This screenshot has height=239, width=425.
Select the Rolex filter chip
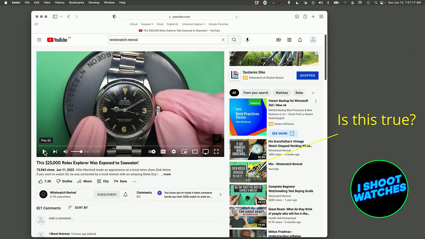(x=299, y=93)
